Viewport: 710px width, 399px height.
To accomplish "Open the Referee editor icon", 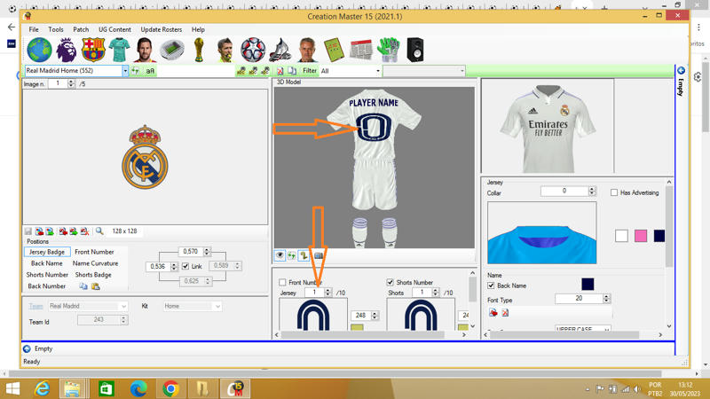I will click(225, 50).
